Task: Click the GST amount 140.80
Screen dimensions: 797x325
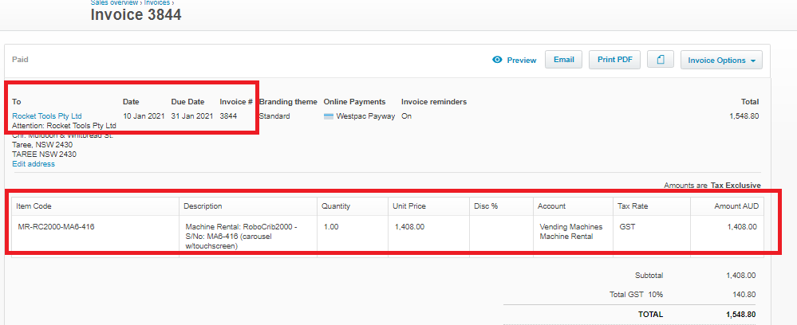Action: pyautogui.click(x=744, y=295)
